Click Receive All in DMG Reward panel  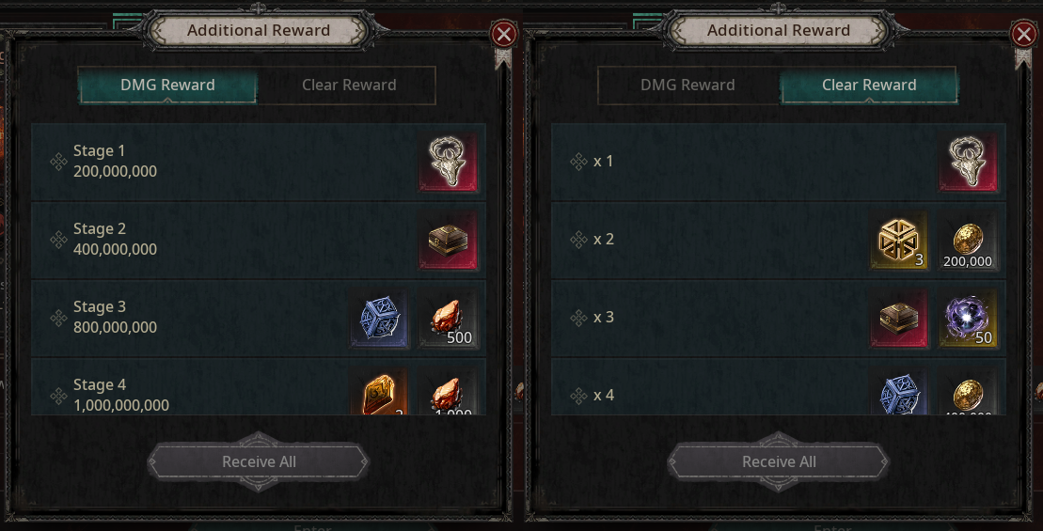pyautogui.click(x=259, y=461)
